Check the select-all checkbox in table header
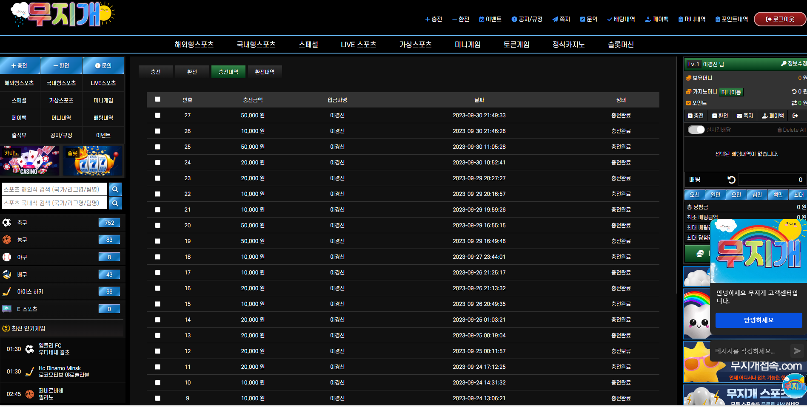The height and width of the screenshot is (407, 807). click(x=157, y=99)
